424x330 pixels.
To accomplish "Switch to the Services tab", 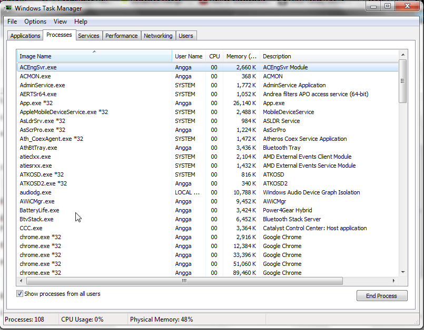I will point(88,36).
